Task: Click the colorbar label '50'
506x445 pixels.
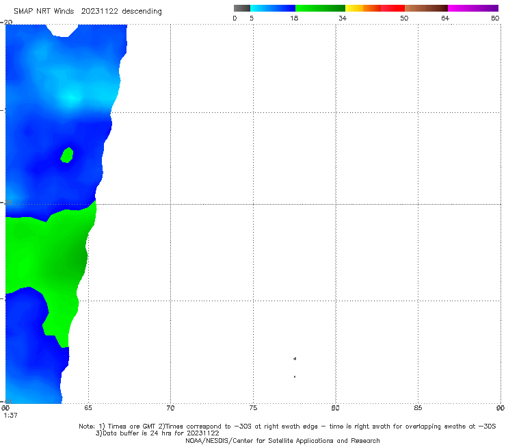Action: click(404, 18)
